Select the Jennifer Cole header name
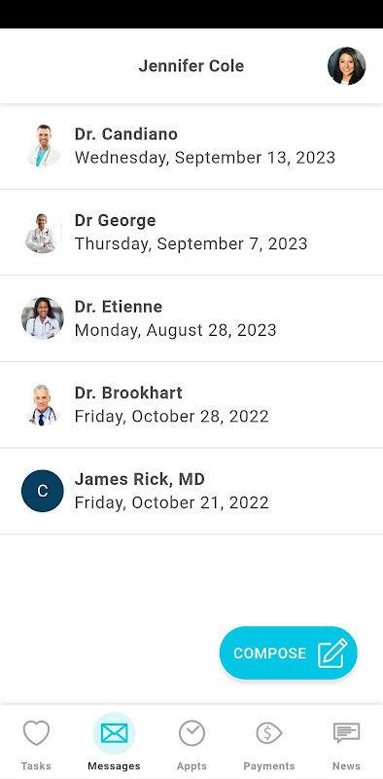Image resolution: width=383 pixels, height=779 pixels. coord(191,66)
